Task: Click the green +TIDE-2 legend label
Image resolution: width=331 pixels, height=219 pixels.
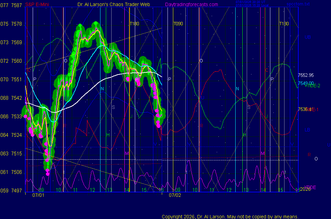Action: click(312, 86)
